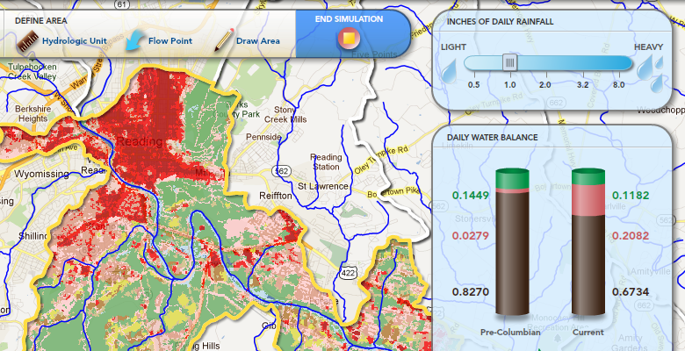Click the heavy rainfall triple-drop icon
The image size is (685, 351).
651,73
